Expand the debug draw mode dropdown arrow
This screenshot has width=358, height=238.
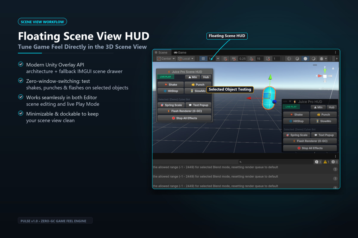click(x=326, y=59)
